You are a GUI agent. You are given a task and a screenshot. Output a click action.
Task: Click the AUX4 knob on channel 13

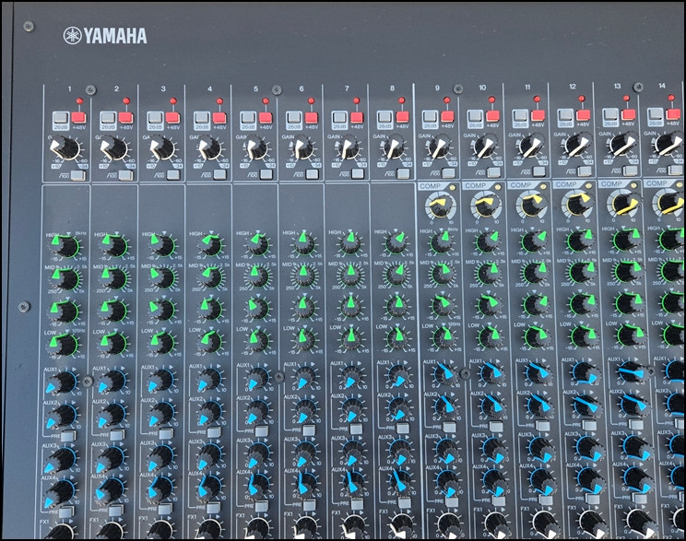tap(635, 479)
